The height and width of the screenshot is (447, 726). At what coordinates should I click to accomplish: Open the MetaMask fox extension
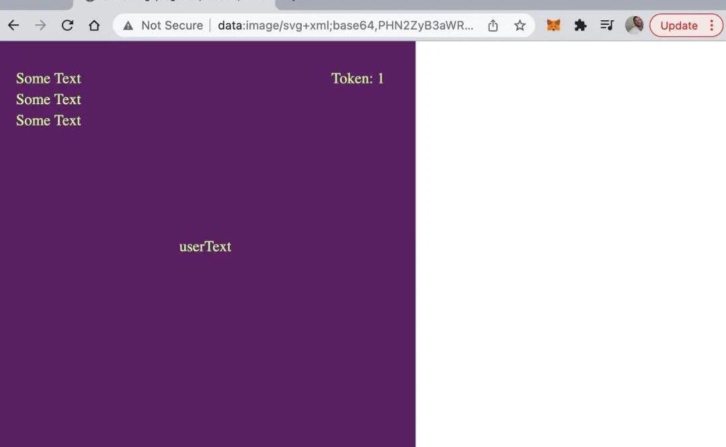click(x=553, y=26)
